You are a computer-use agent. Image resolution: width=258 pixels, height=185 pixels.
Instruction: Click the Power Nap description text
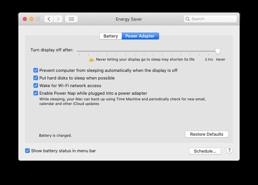point(122,101)
